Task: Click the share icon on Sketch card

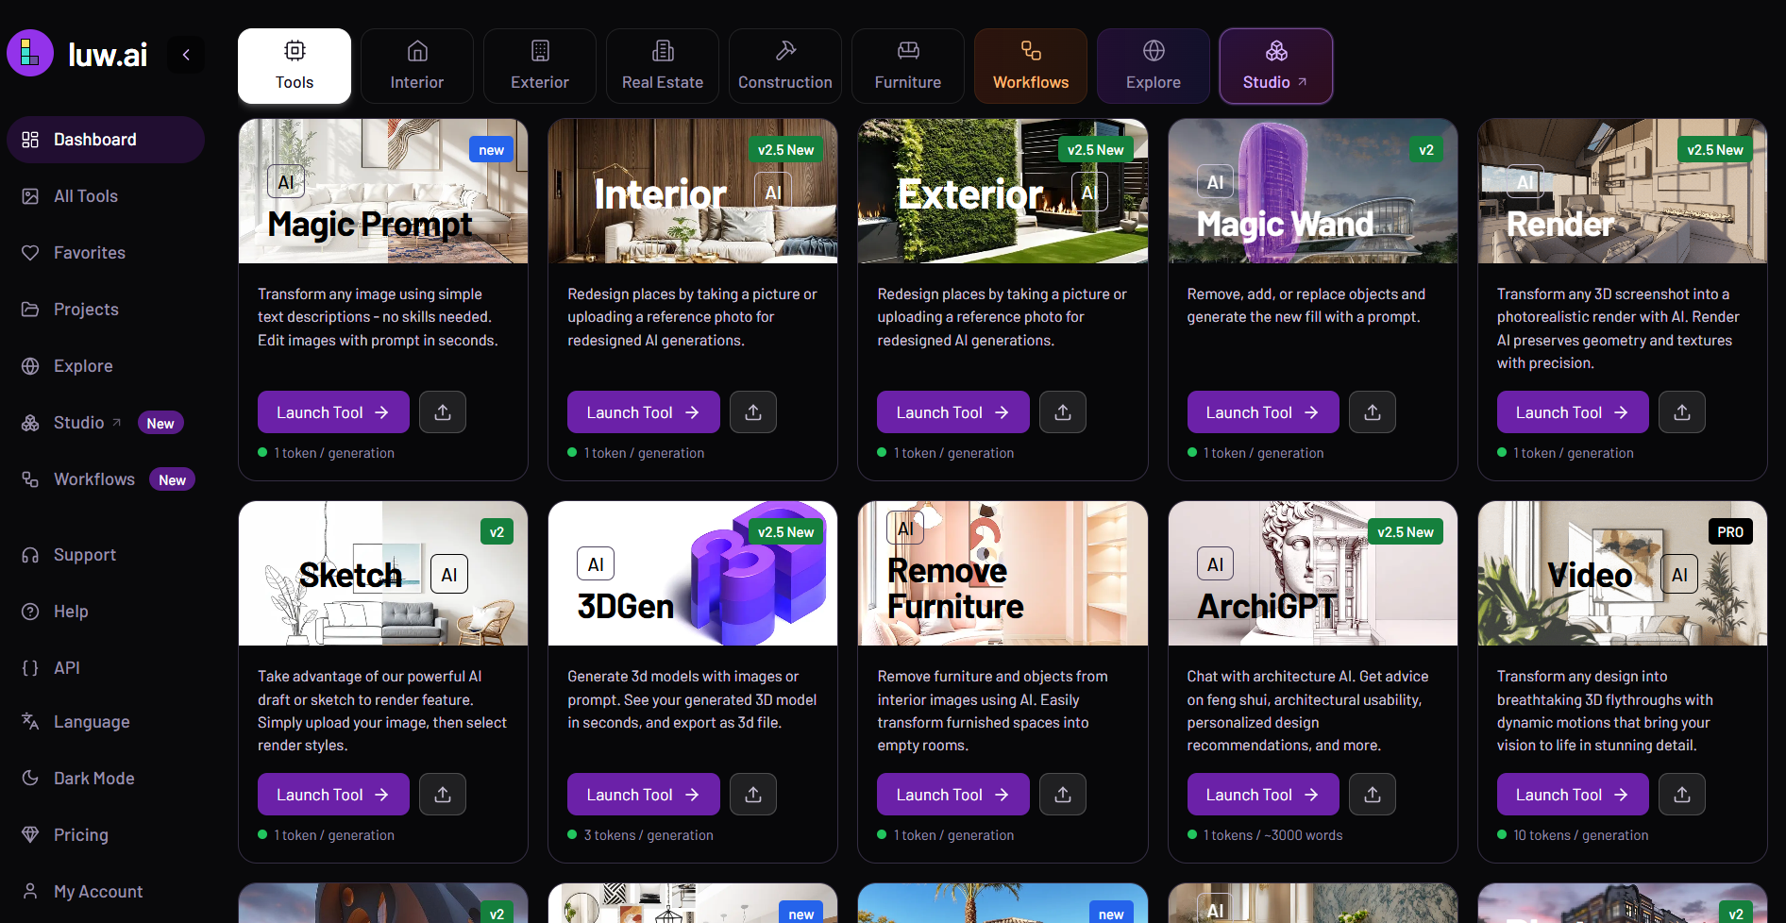Action: (x=443, y=795)
